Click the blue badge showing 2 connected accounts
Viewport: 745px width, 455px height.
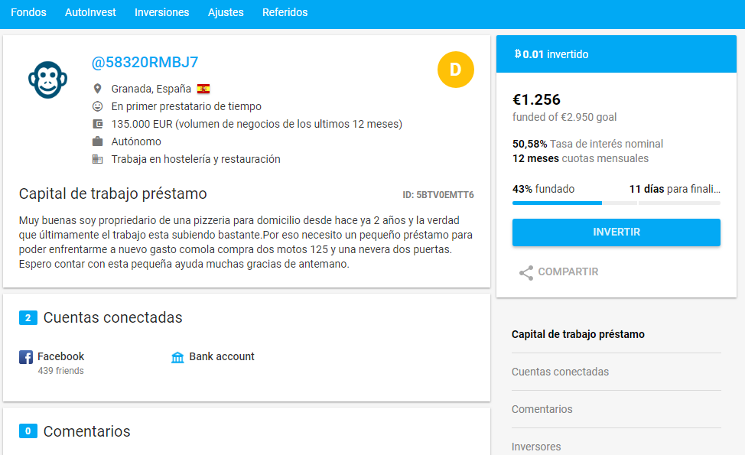[x=28, y=317]
